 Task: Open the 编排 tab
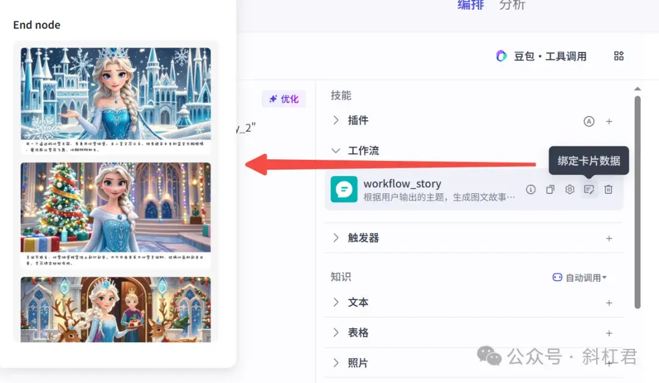(x=470, y=5)
